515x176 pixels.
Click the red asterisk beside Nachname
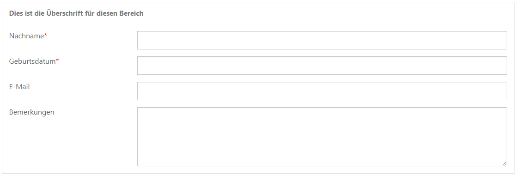[46, 35]
